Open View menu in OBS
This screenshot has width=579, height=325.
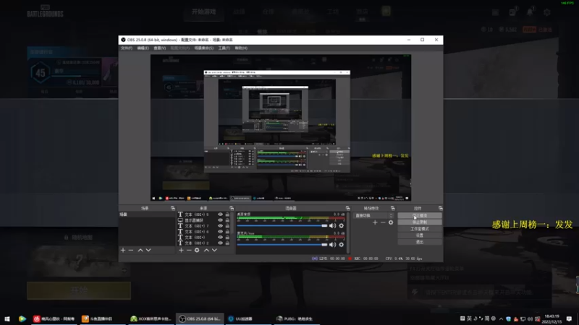(x=159, y=48)
